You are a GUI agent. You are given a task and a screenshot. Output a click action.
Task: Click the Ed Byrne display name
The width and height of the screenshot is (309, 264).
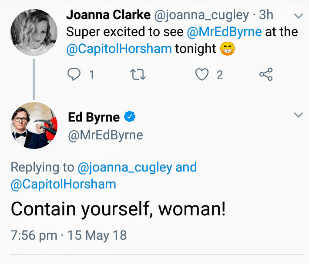point(94,117)
